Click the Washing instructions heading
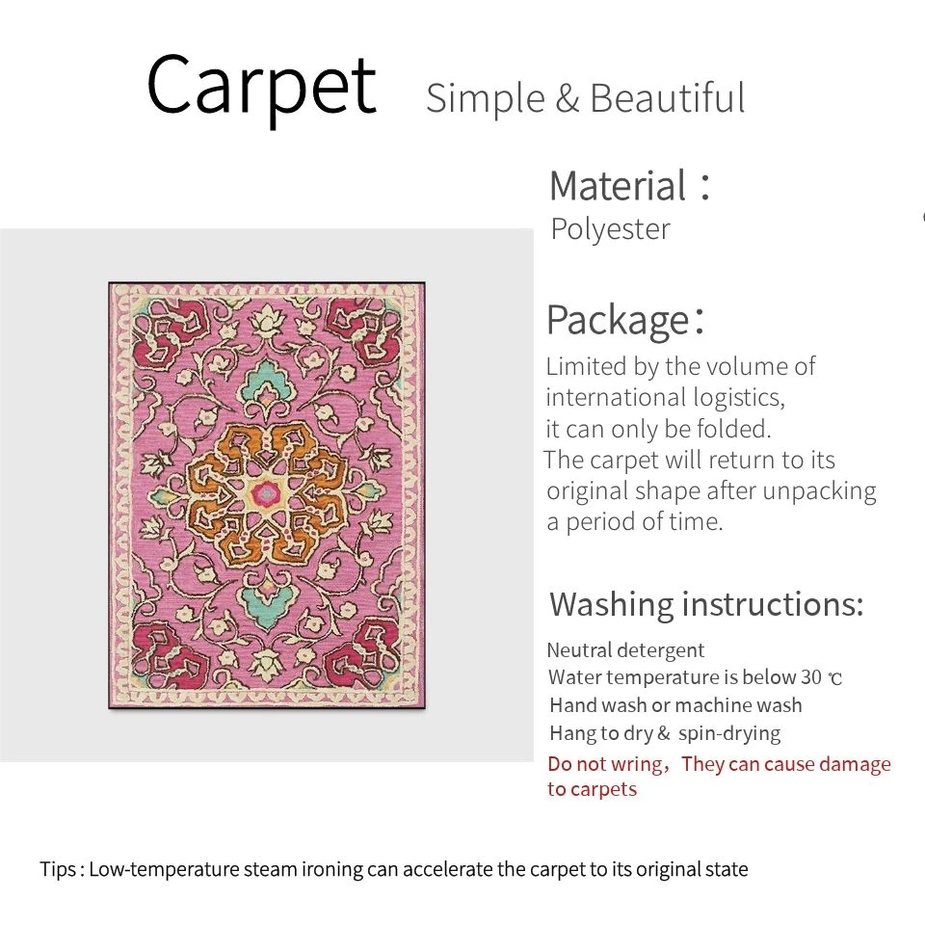The width and height of the screenshot is (925, 925). 706,605
